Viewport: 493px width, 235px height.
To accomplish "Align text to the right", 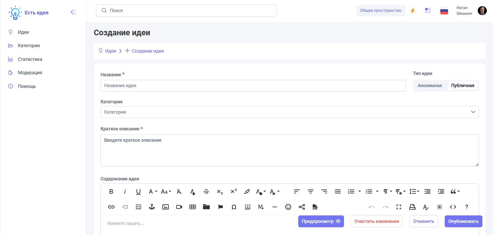I will coord(324,192).
